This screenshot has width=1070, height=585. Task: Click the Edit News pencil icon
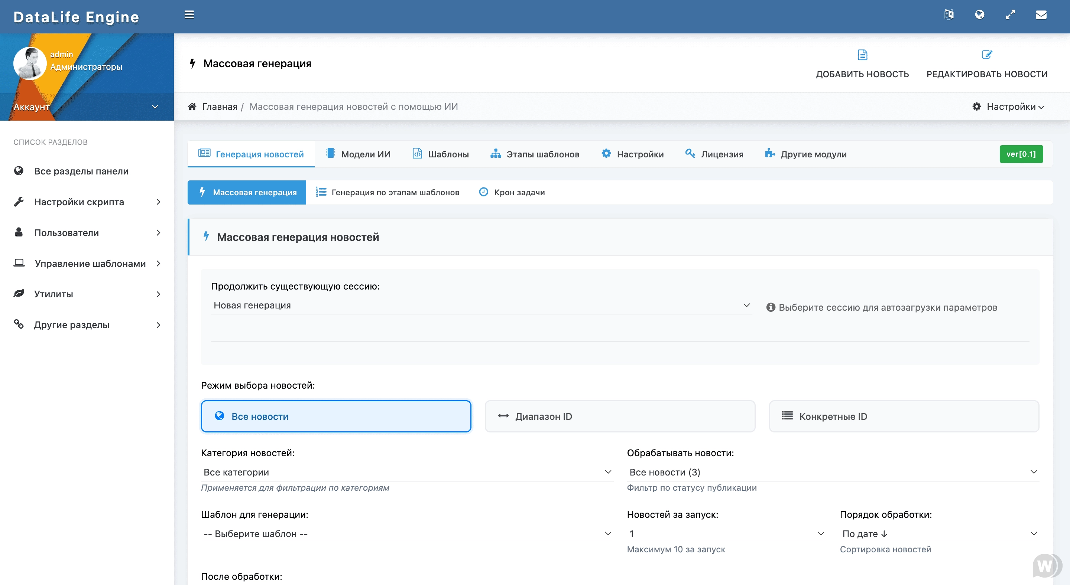click(987, 55)
